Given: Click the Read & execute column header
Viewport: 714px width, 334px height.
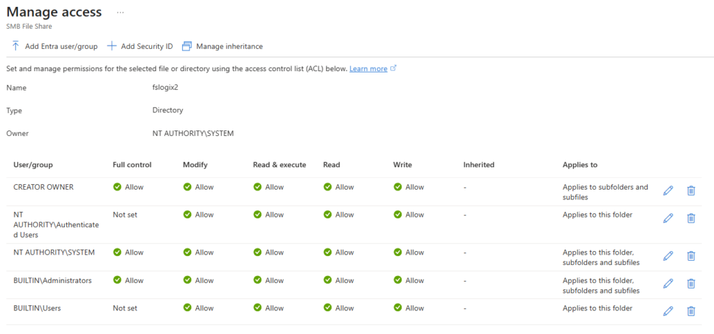Looking at the screenshot, I should [280, 165].
